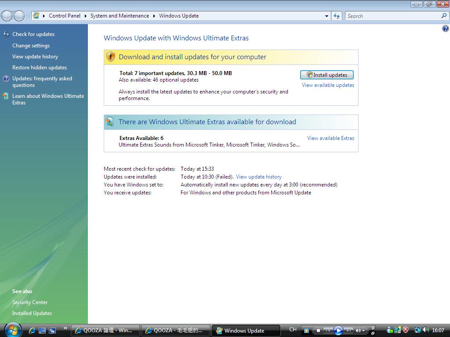Open Installed Updates under See also
The image size is (450, 337).
32,313
